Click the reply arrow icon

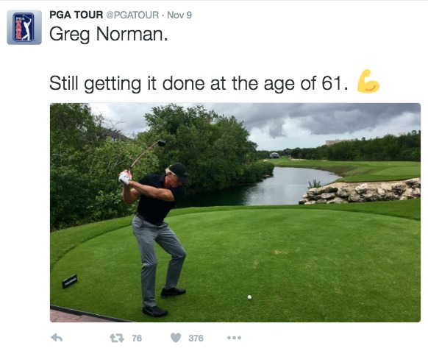click(57, 338)
